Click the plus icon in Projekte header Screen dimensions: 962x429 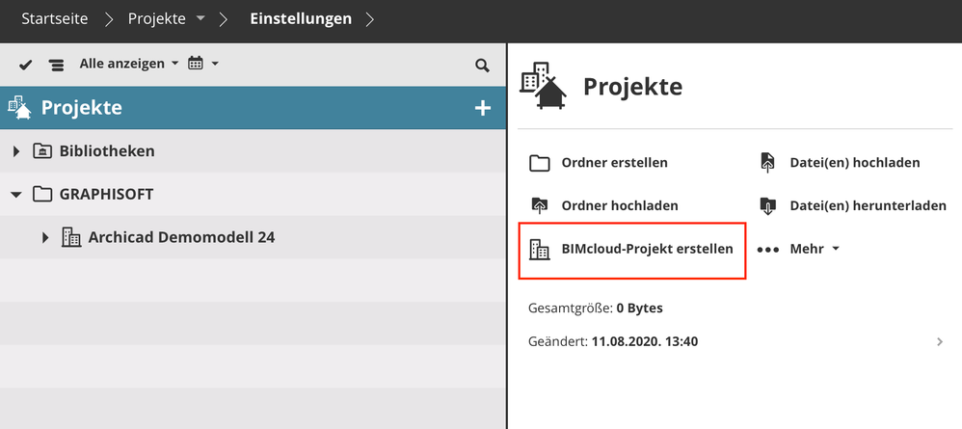483,108
